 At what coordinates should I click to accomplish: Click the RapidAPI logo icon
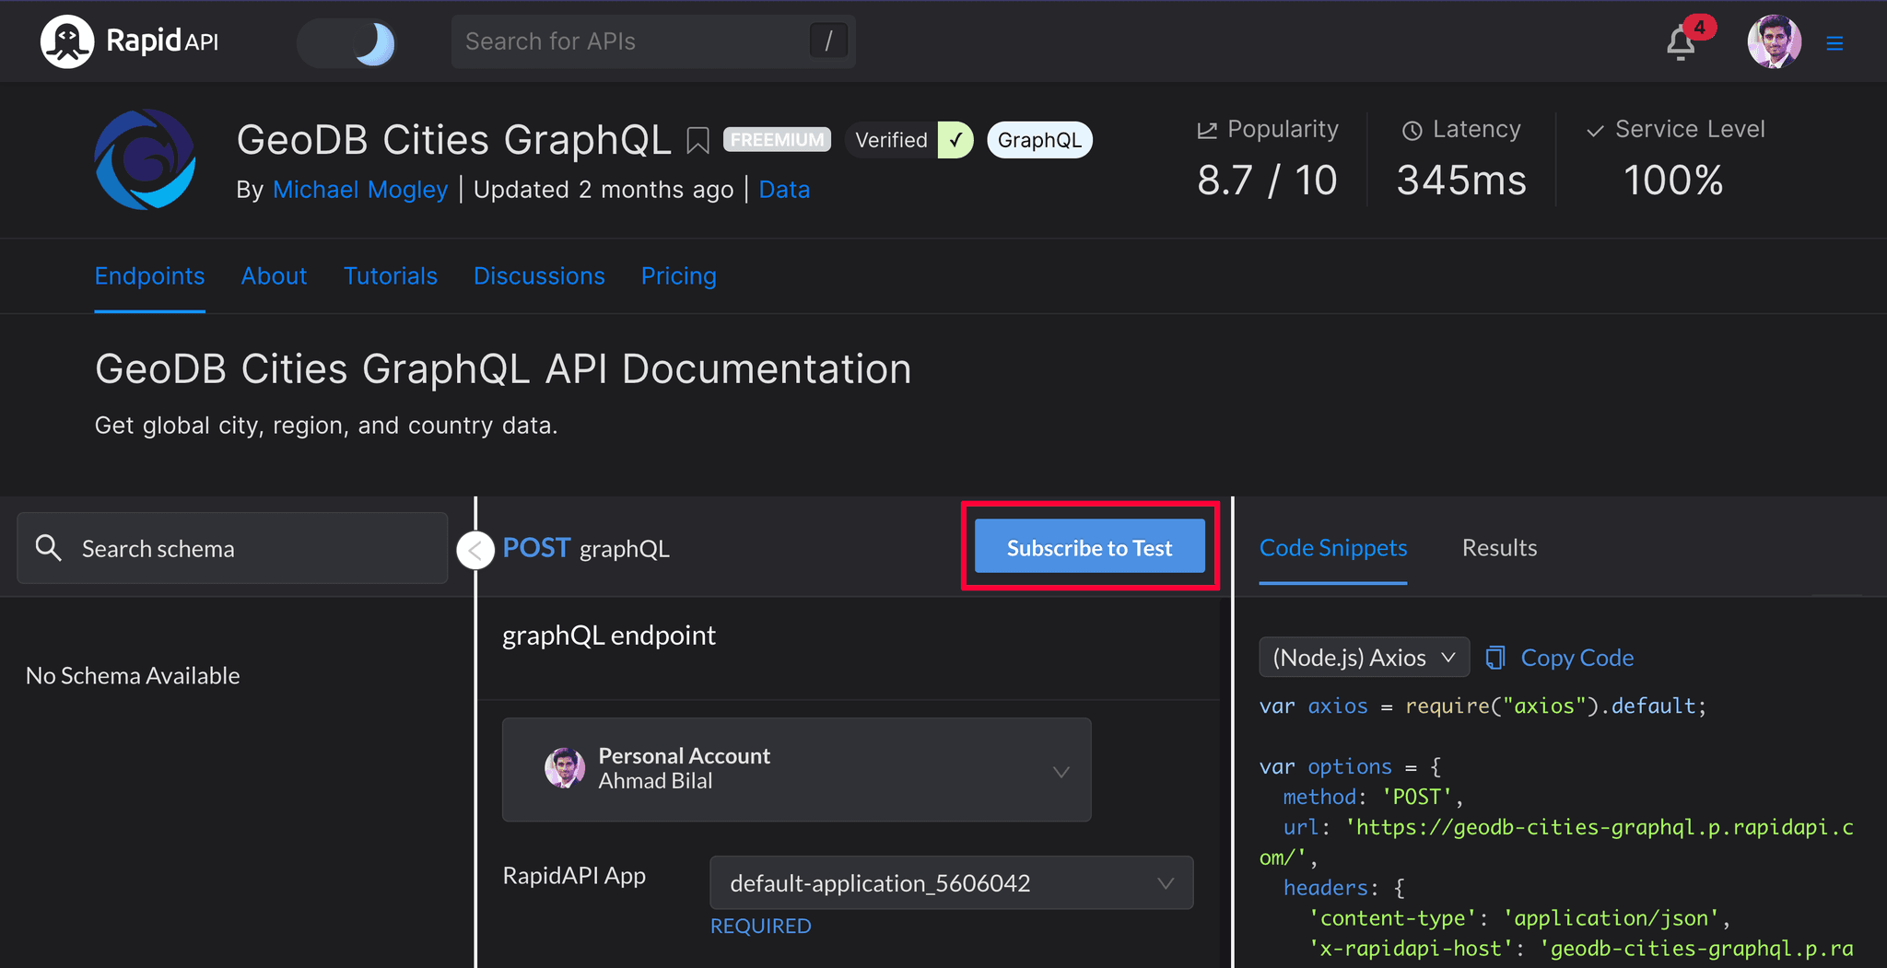67,41
